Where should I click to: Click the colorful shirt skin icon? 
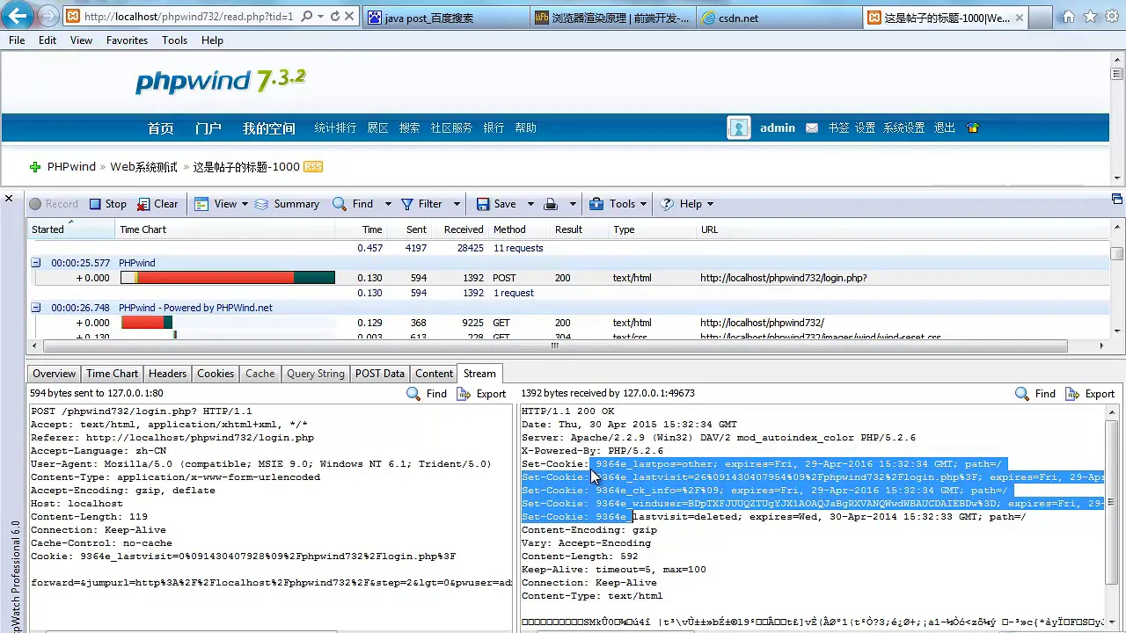tap(973, 128)
